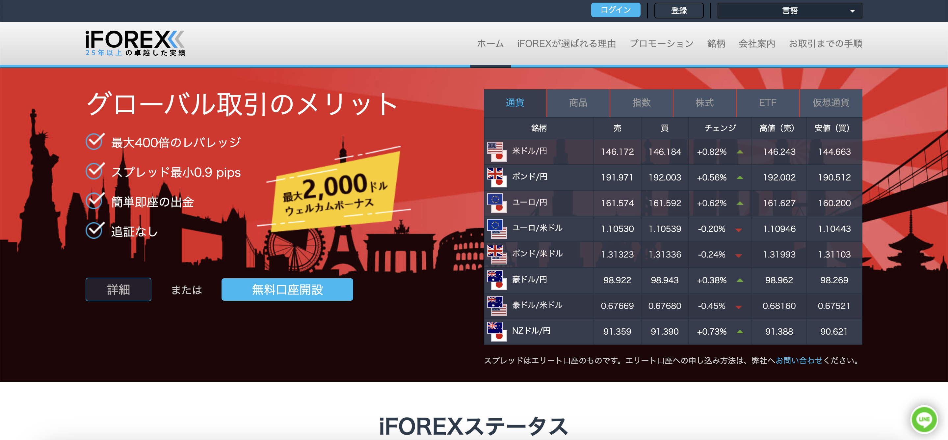Follow the お問い合わせ link
This screenshot has width=948, height=440.
click(x=799, y=361)
